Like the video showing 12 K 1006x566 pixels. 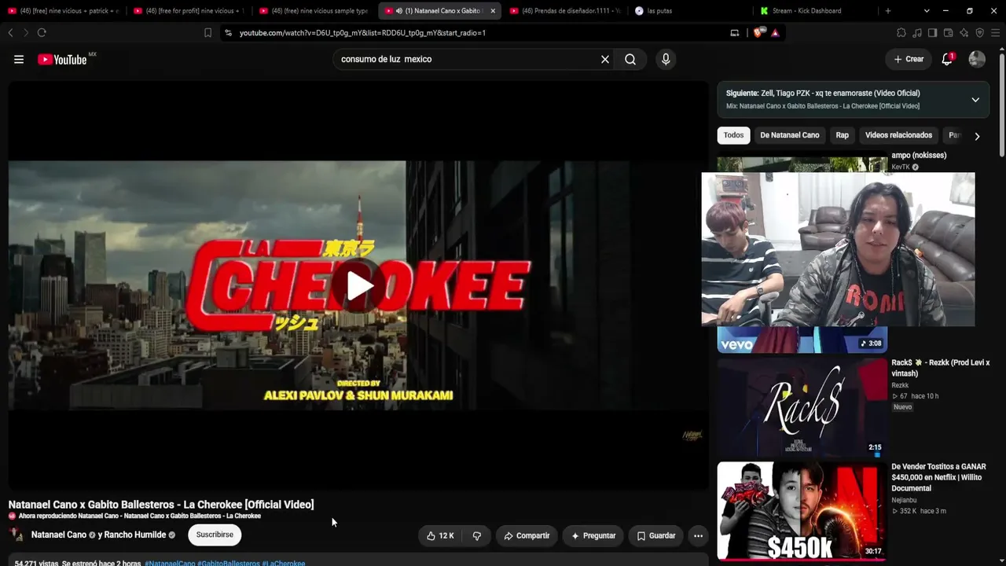441,535
